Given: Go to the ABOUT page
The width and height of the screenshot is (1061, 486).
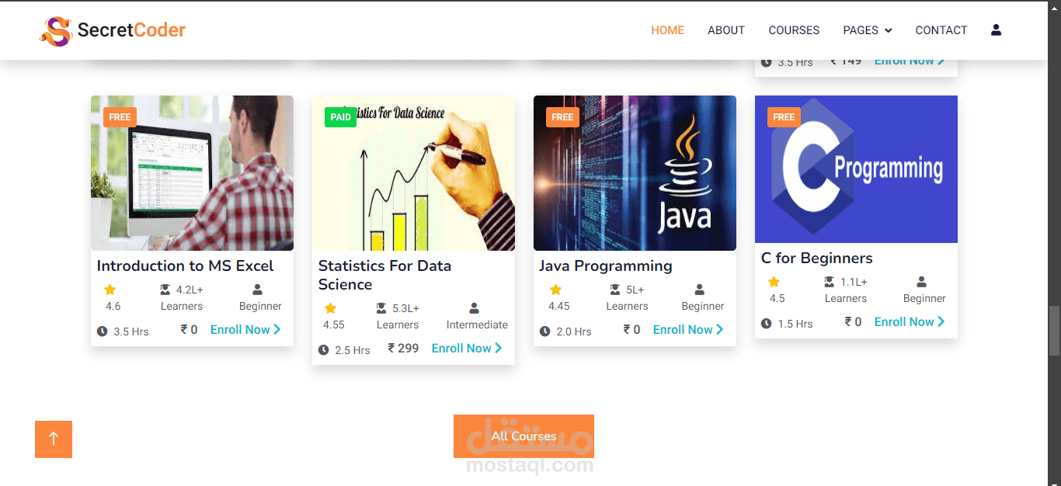Looking at the screenshot, I should [725, 30].
